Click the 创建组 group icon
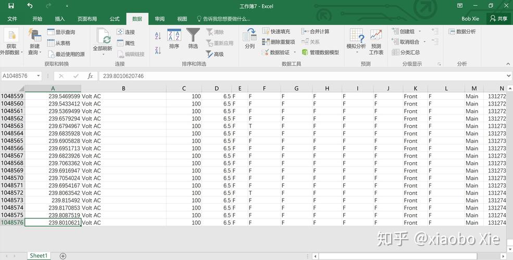Screen dimensions: 513x260 [395, 31]
